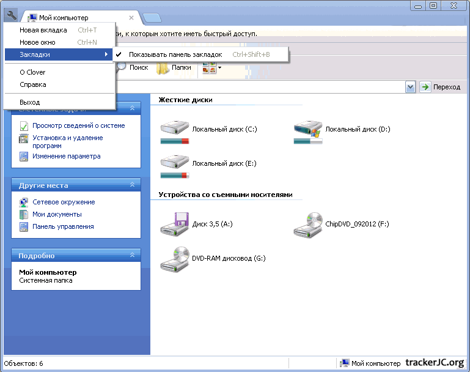Close the Мой компьютер tab
470x372 pixels.
tap(131, 18)
